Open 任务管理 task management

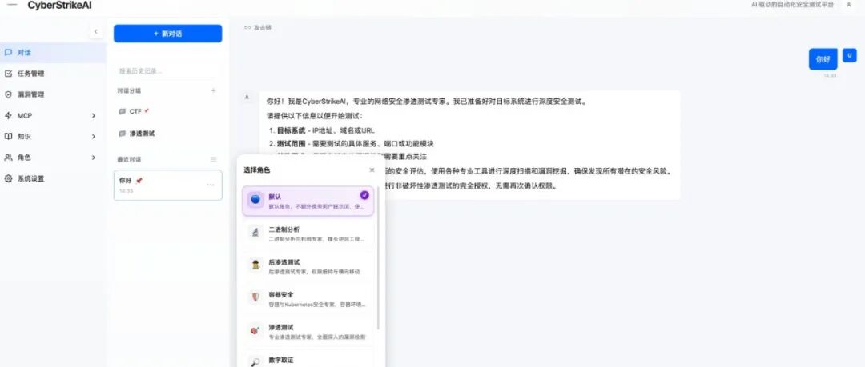click(53, 74)
